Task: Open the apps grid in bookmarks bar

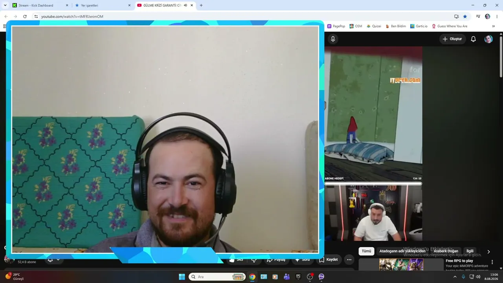Action: point(4,26)
